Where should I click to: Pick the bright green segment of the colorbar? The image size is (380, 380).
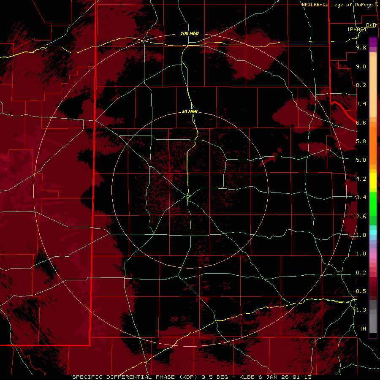[373, 204]
